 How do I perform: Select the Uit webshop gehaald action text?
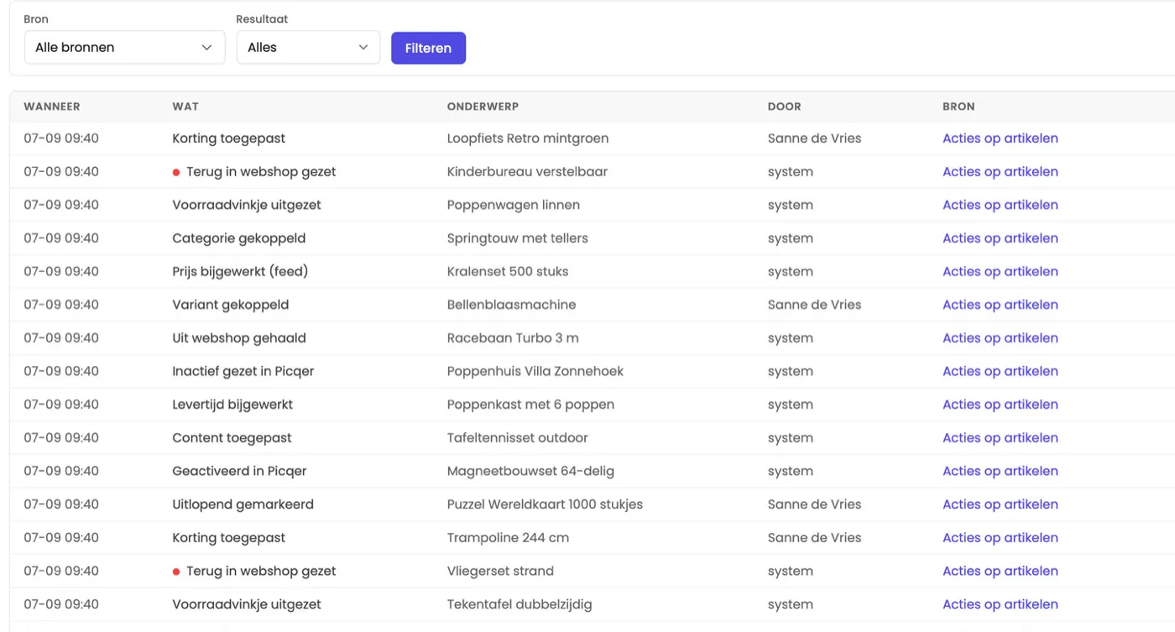click(x=239, y=338)
